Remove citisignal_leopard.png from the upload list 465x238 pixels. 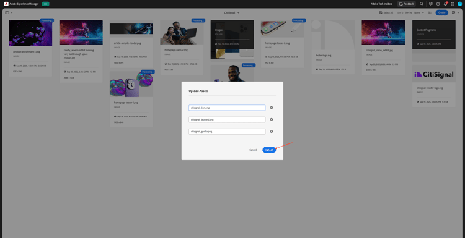tap(272, 119)
